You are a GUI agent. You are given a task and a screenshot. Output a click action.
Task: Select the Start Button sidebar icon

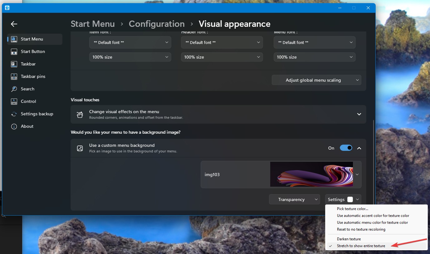click(14, 52)
